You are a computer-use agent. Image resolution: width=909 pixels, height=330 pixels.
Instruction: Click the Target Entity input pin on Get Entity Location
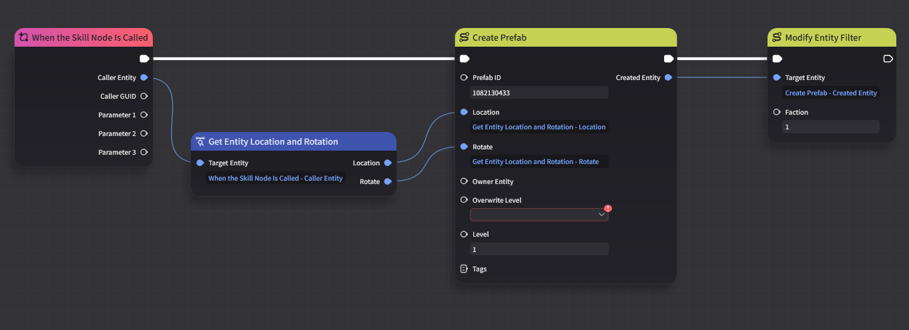200,163
